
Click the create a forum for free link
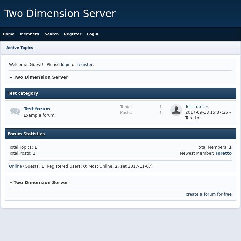click(x=209, y=194)
